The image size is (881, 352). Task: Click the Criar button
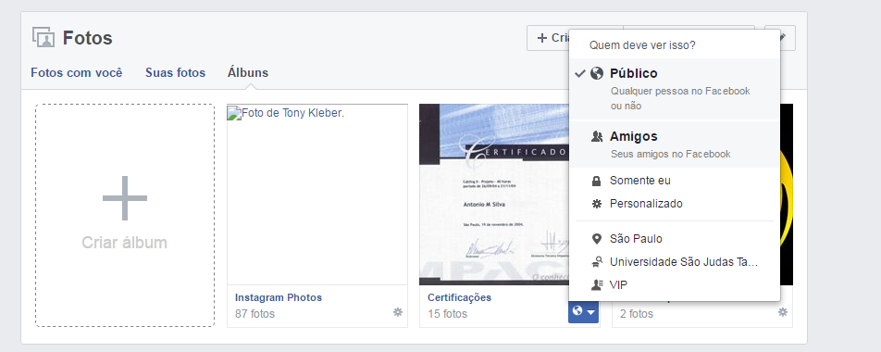(549, 38)
